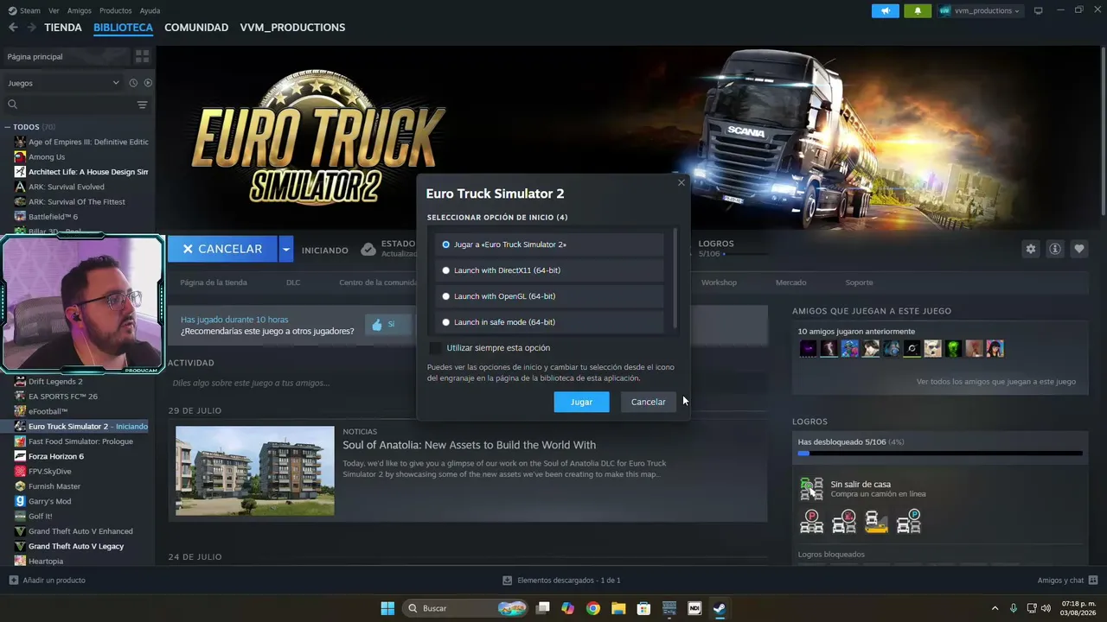
Task: Cancel the game launch with blue CANCELAR
Action: pyautogui.click(x=222, y=249)
